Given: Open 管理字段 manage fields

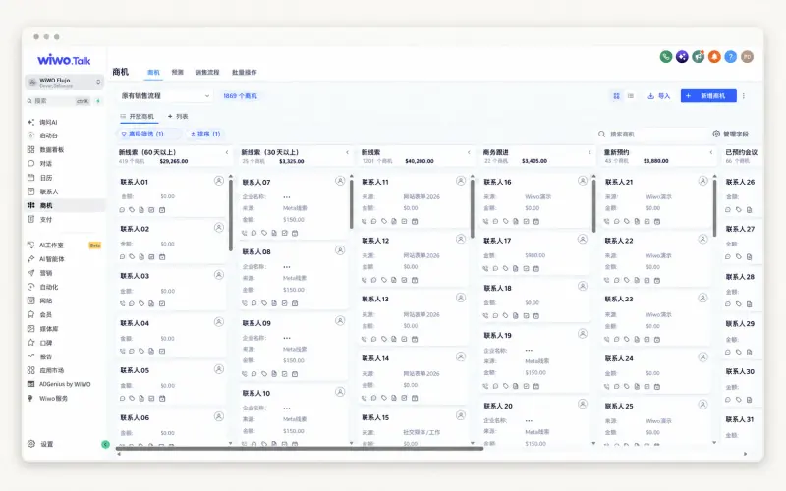Looking at the screenshot, I should (731, 134).
